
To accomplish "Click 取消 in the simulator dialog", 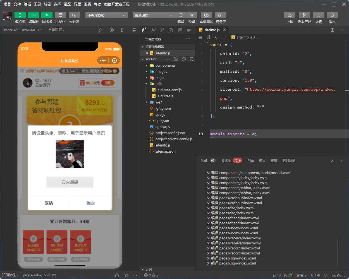I will [x=49, y=203].
